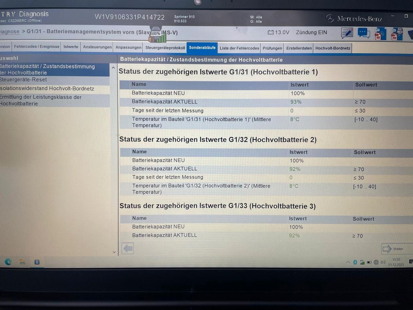The width and height of the screenshot is (413, 310).
Task: Click the Weiter button
Action: tap(397, 249)
